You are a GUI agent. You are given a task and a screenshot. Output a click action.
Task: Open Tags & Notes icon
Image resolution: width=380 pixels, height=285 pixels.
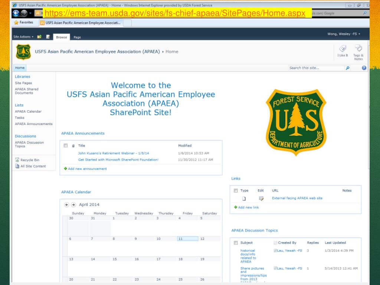pyautogui.click(x=358, y=48)
